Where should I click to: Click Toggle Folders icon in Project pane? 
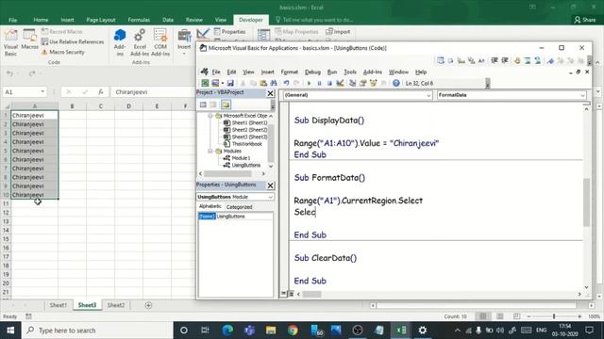pyautogui.click(x=226, y=105)
